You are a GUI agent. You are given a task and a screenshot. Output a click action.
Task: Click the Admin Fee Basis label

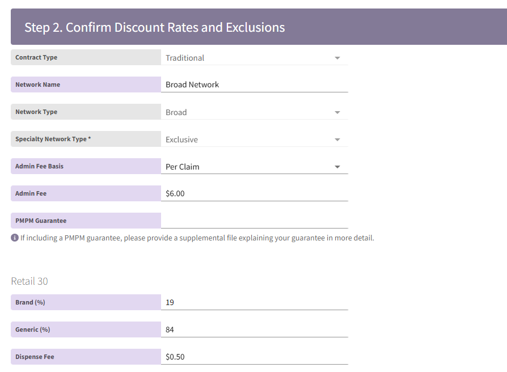39,166
